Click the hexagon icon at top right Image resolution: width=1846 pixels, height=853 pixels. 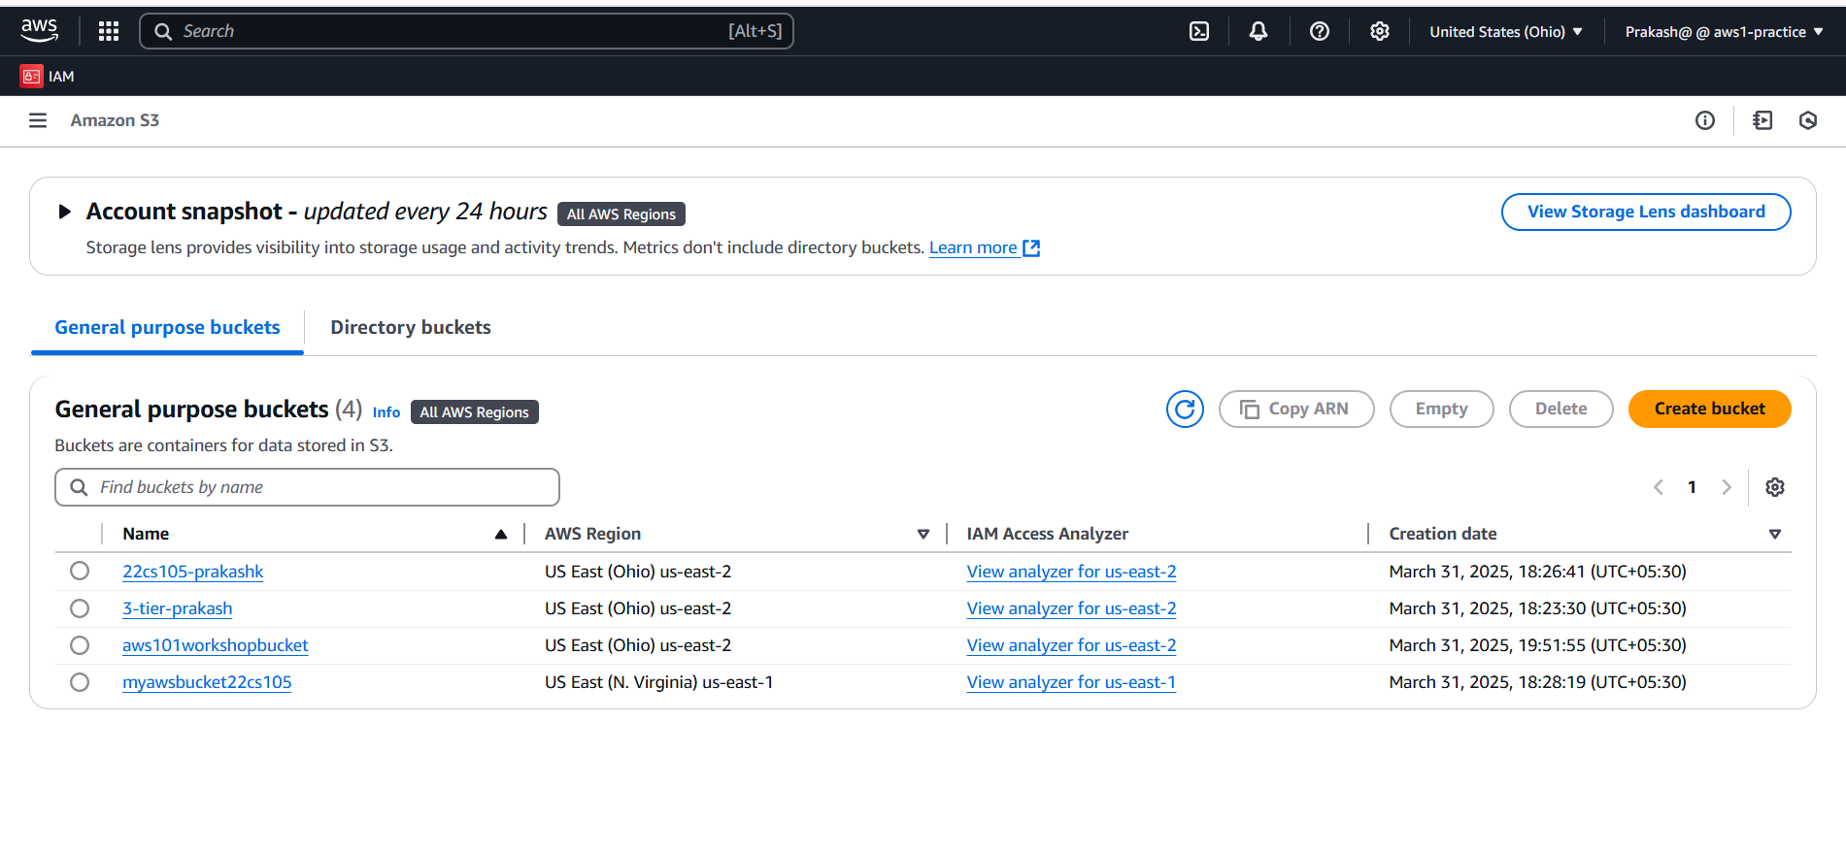(1808, 120)
